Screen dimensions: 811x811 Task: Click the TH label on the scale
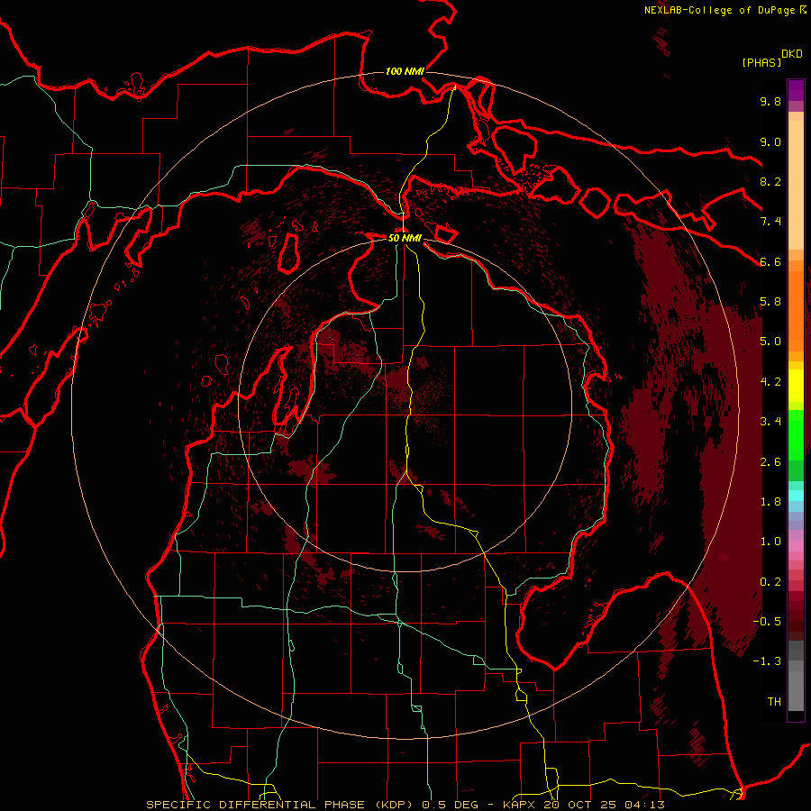pos(774,702)
